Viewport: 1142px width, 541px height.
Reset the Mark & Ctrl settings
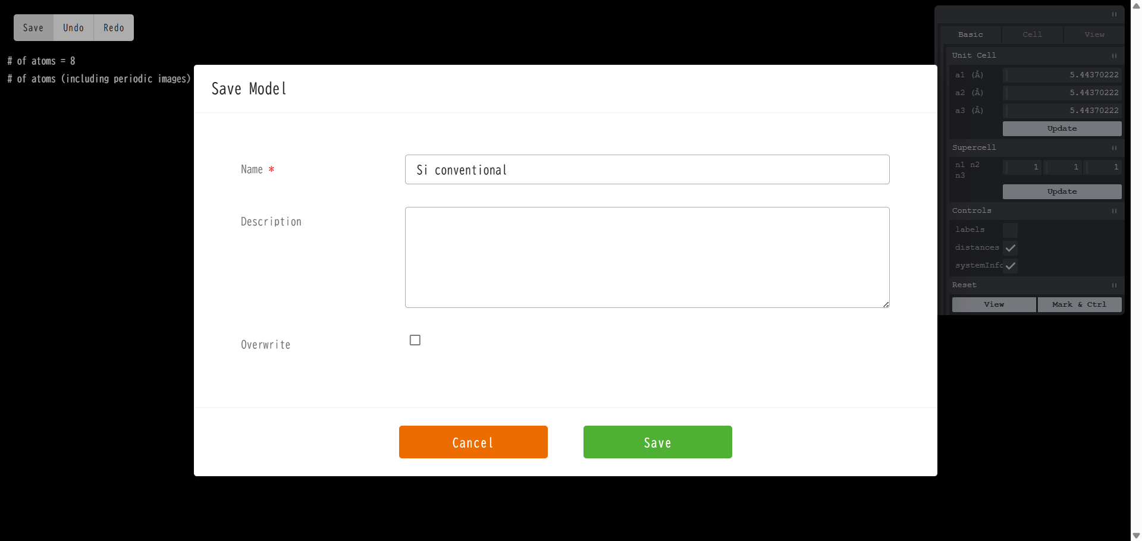[1079, 304]
